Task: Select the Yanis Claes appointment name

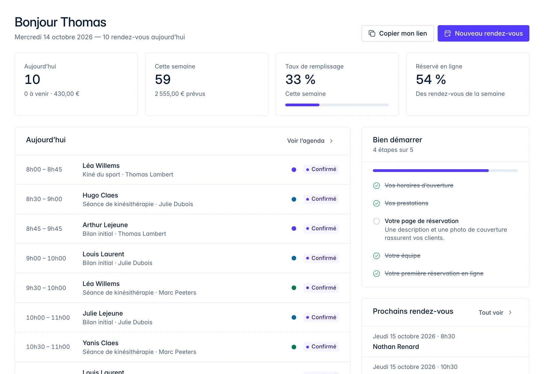Action: (x=101, y=343)
